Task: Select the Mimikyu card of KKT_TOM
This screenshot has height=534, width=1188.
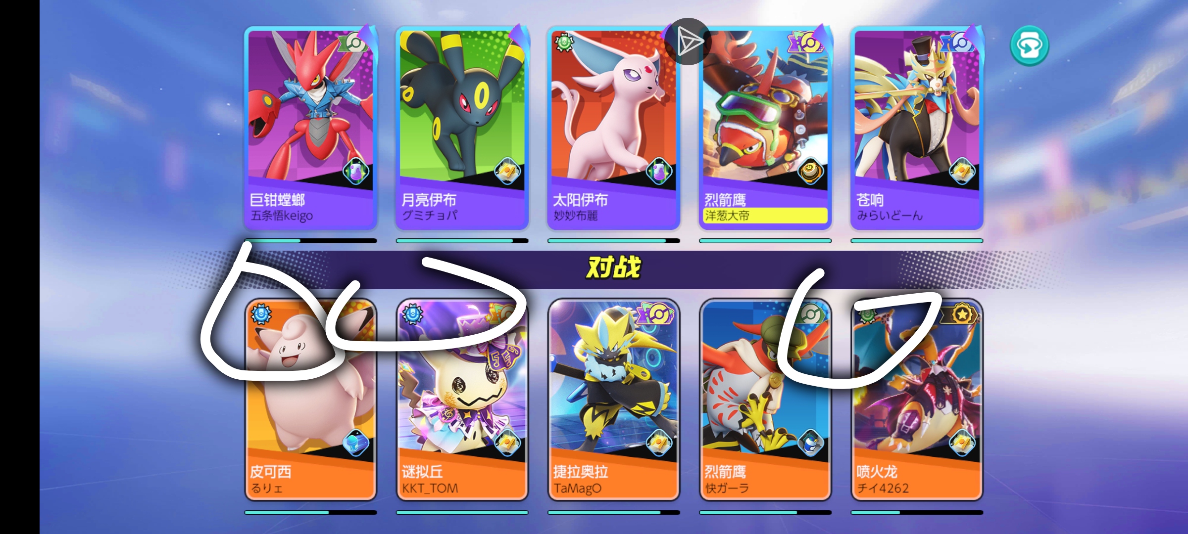Action: click(462, 400)
